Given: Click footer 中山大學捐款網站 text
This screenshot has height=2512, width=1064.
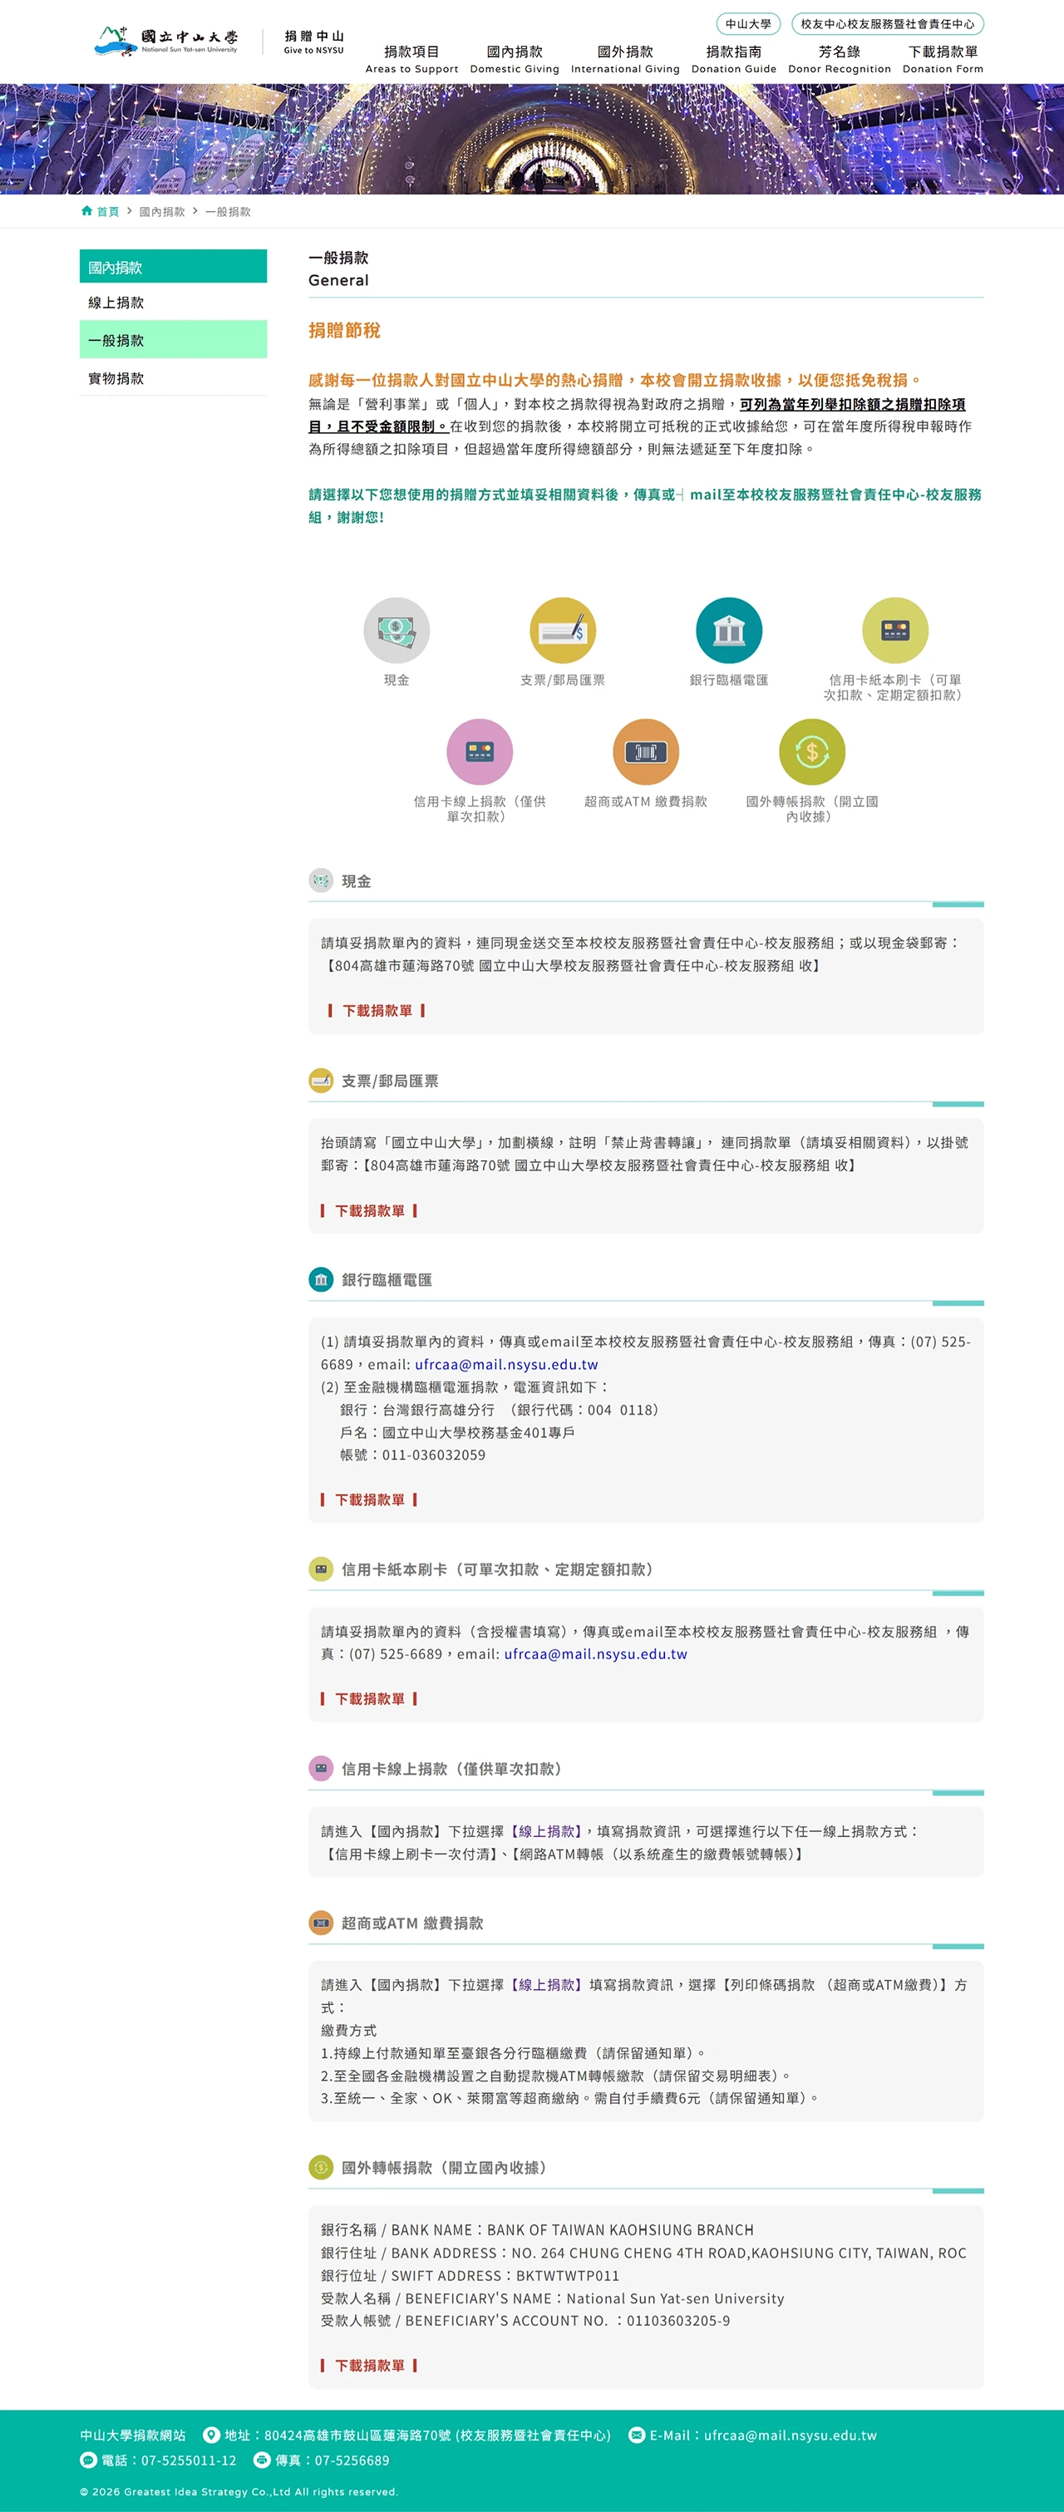Looking at the screenshot, I should (x=133, y=2435).
